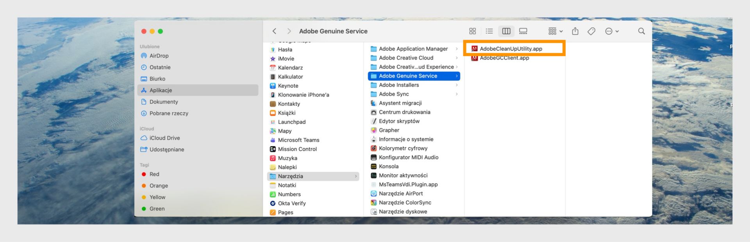The width and height of the screenshot is (750, 242).
Task: Select Kolorymetr cyfrowy
Action: click(414, 148)
